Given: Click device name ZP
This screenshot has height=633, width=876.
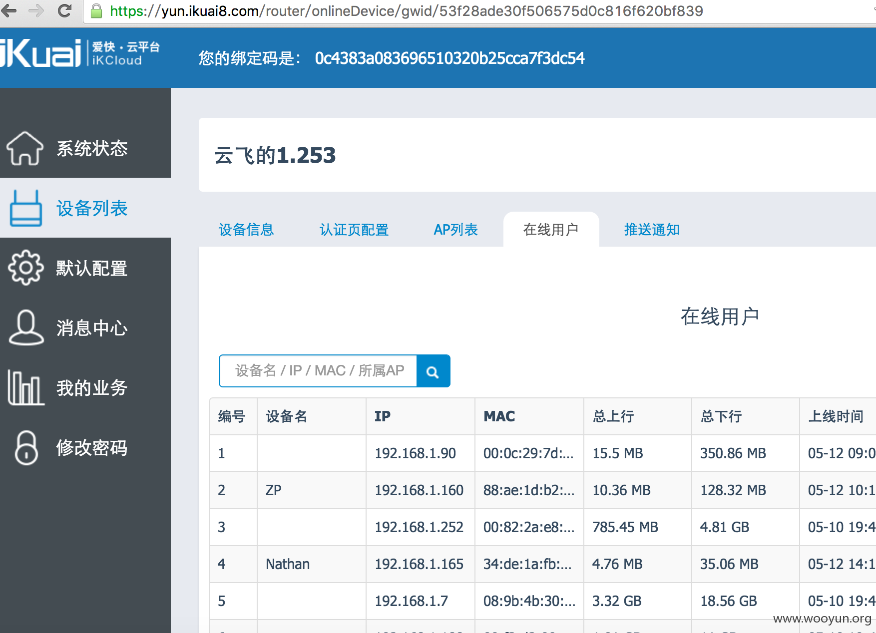Looking at the screenshot, I should [x=274, y=490].
